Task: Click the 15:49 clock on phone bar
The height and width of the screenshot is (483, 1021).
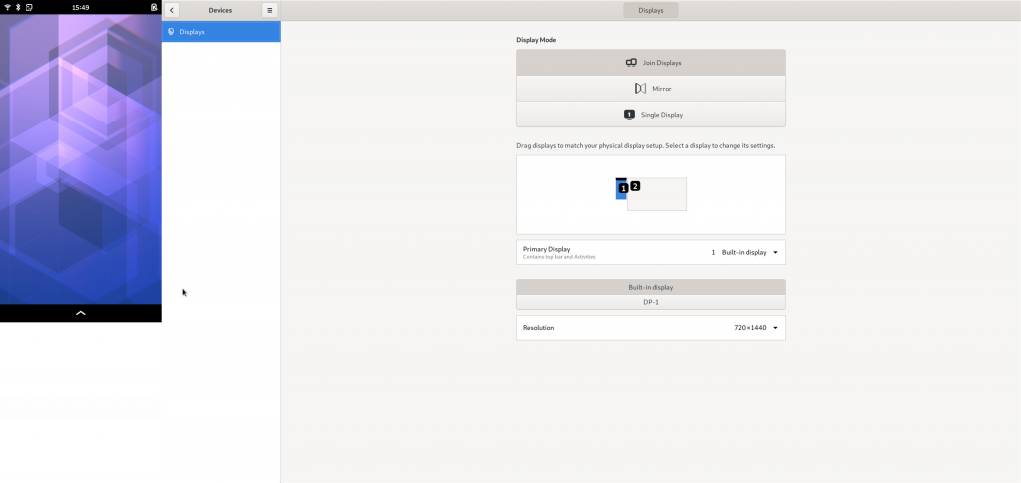Action: point(80,8)
